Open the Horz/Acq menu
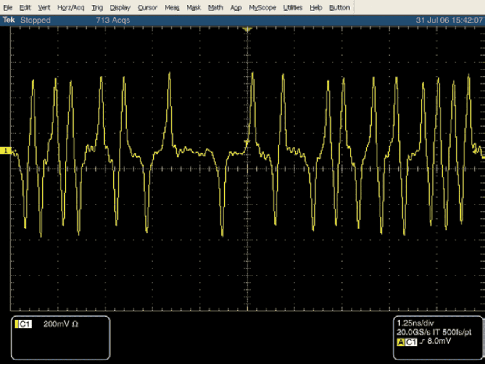Screen dimensions: 485x365 point(71,8)
